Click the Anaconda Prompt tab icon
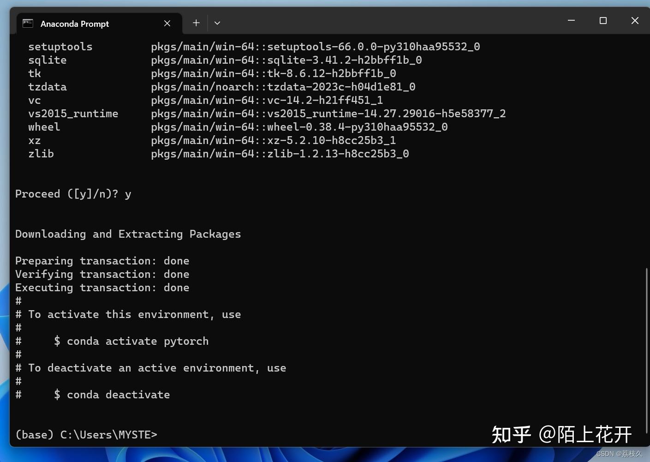 28,23
